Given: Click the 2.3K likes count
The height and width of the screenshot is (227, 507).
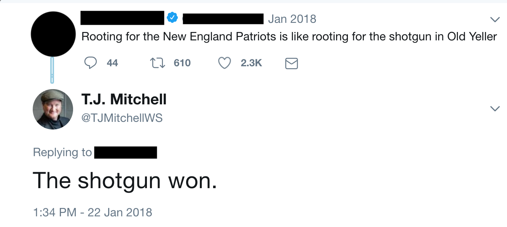Looking at the screenshot, I should click(x=251, y=63).
